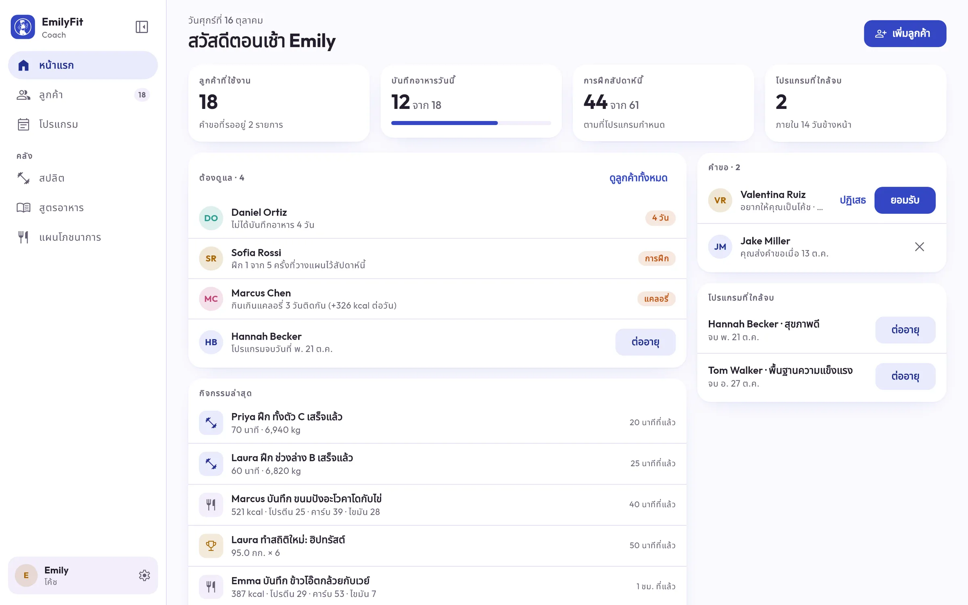Click the เพิ่มลูกค้า button
Image resolution: width=968 pixels, height=605 pixels.
click(905, 33)
